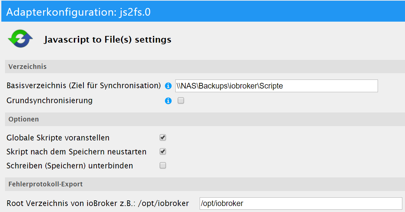The width and height of the screenshot is (405, 212).
Task: Disable Skript nach dem Speichern neustarten checkbox
Action: coord(163,151)
